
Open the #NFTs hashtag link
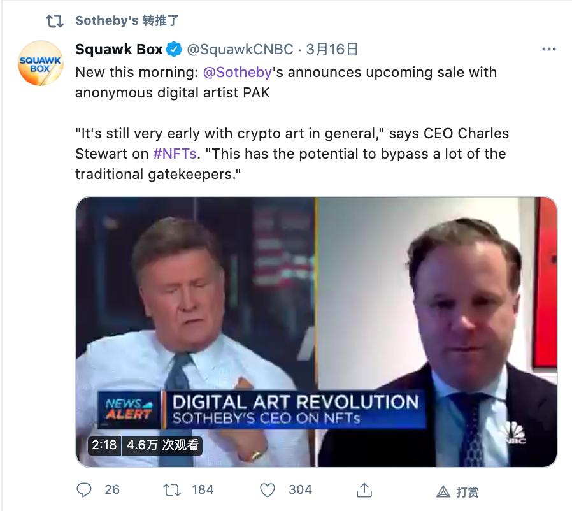(x=175, y=153)
